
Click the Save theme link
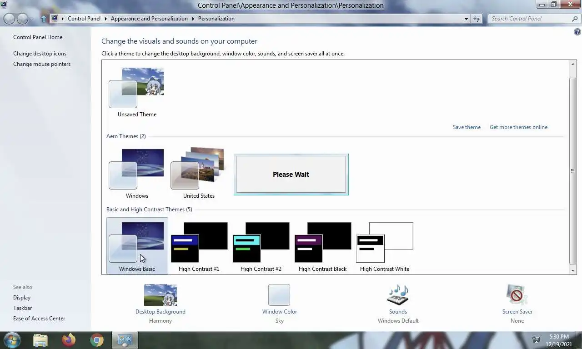[x=467, y=127]
